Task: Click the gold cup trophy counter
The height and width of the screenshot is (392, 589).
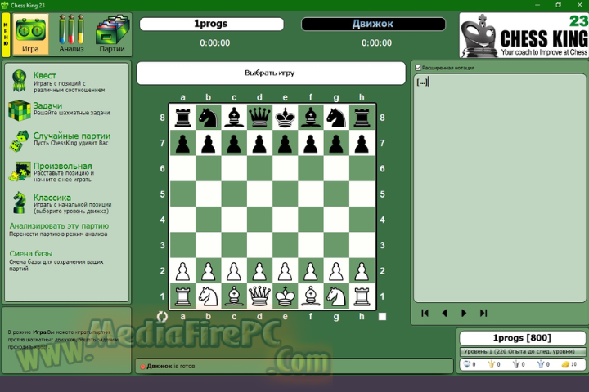Action: pos(491,364)
